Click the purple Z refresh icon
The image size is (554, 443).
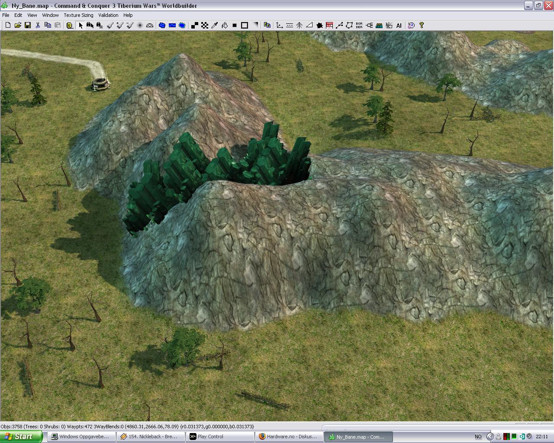click(411, 25)
